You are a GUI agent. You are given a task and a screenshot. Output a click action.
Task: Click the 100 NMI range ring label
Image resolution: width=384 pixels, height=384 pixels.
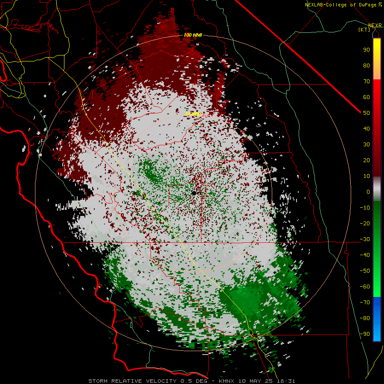[x=193, y=35]
